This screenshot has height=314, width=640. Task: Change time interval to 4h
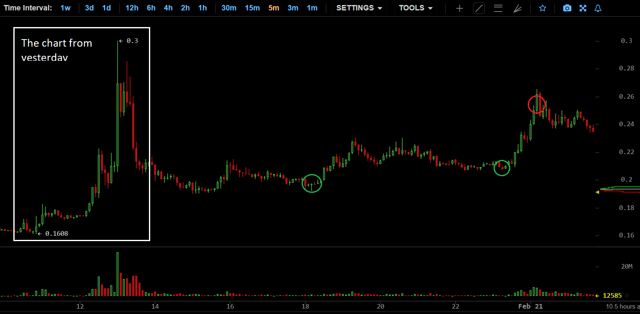point(168,8)
